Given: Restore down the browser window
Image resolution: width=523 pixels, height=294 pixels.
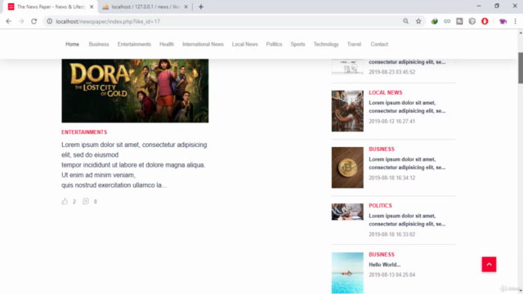Looking at the screenshot, I should pyautogui.click(x=497, y=6).
